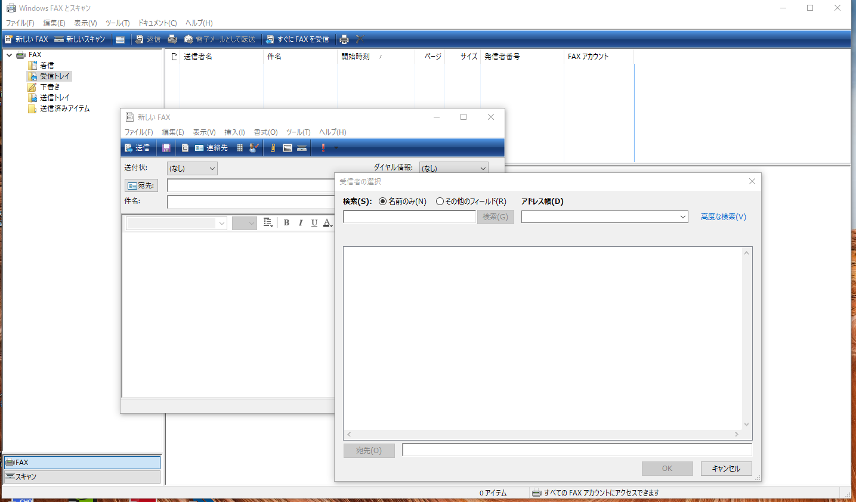
Task: Click the insert picture icon in fax toolbar
Action: (x=288, y=148)
